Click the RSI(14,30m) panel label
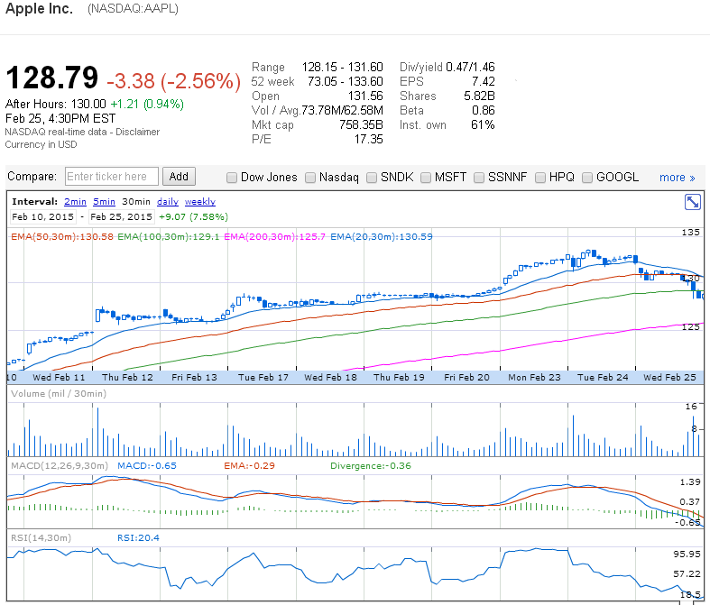 [41, 537]
